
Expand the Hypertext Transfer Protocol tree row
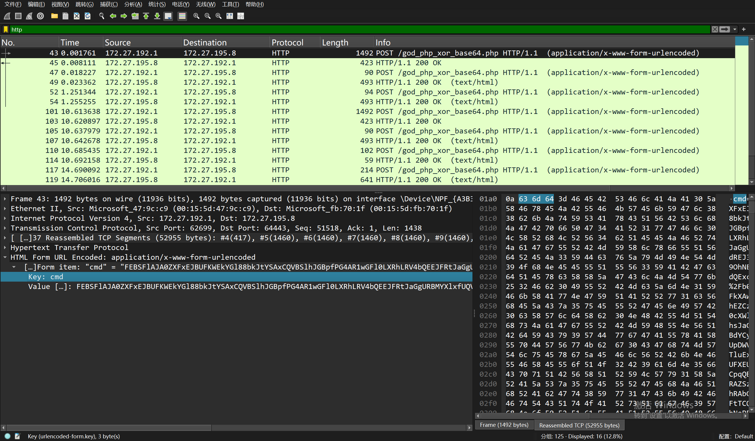coord(5,248)
